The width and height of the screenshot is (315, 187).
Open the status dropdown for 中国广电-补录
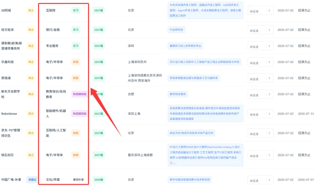[x=260, y=180]
